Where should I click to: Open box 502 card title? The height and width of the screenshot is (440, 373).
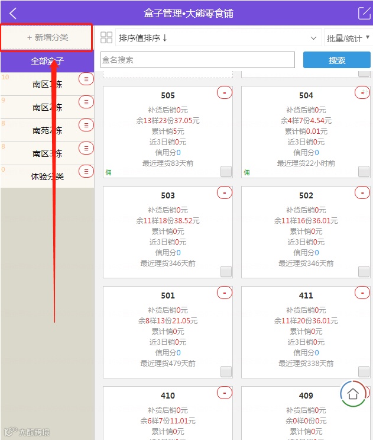coord(306,195)
